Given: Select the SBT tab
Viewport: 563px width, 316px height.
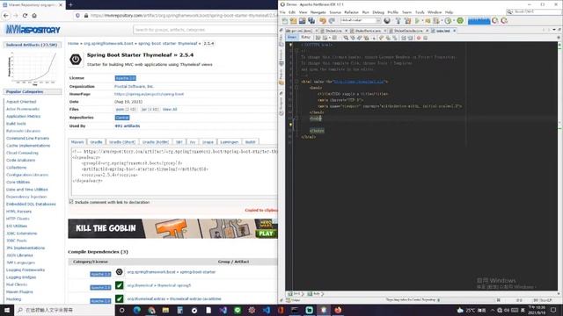Looking at the screenshot, I should coord(179,142).
